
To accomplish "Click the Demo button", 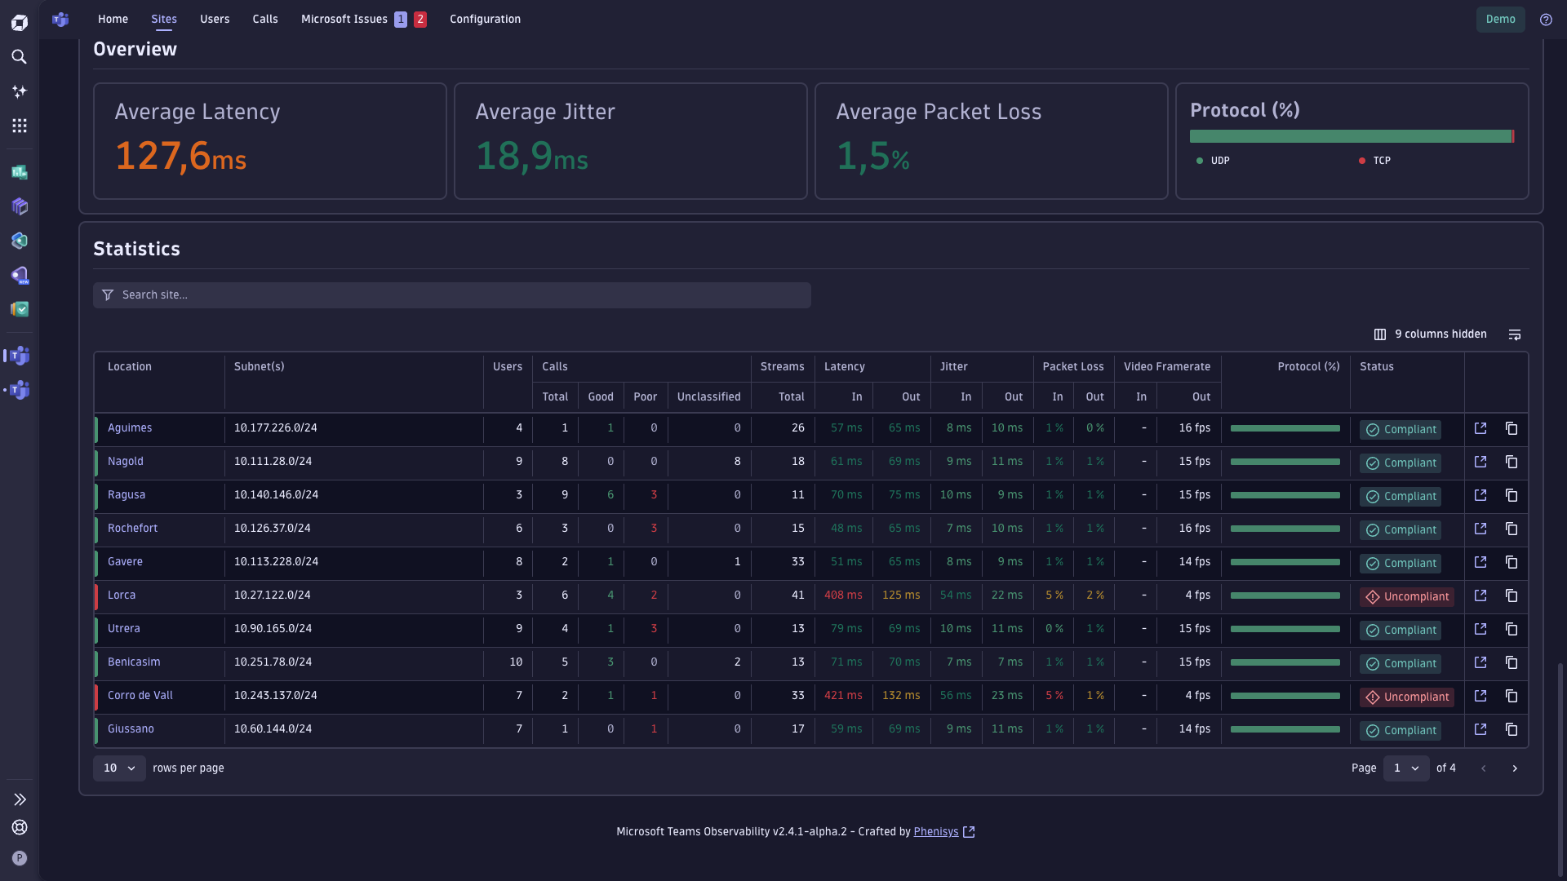I will pyautogui.click(x=1500, y=19).
